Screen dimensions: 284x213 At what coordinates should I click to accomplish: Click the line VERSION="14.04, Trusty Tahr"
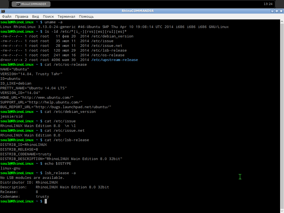(31, 74)
